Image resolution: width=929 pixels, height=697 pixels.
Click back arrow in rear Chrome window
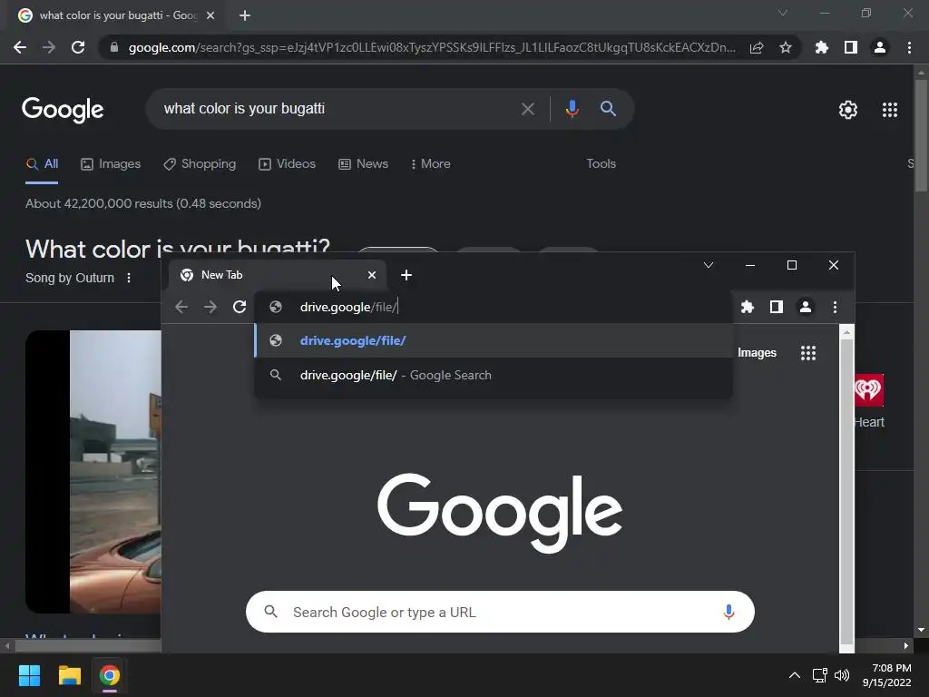[x=20, y=47]
